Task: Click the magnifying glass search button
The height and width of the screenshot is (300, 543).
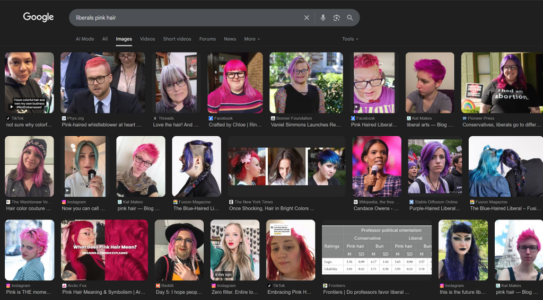Action: click(x=350, y=17)
